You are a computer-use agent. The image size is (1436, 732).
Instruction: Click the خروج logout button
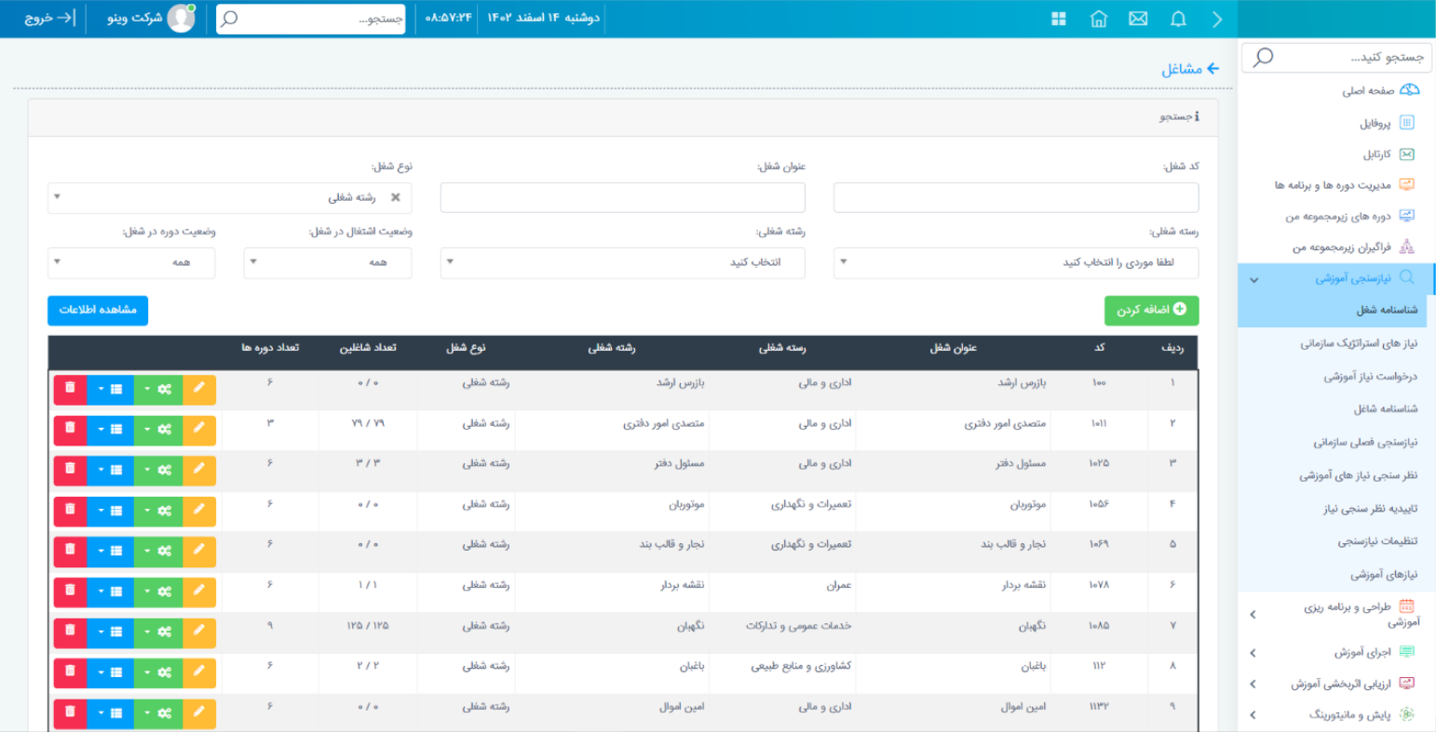click(50, 19)
